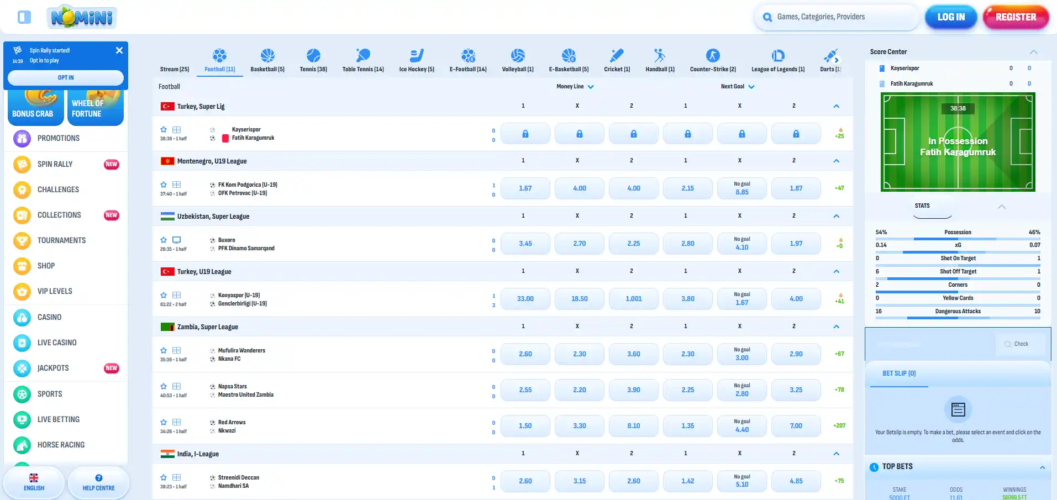Favorite the Mufulira Wanderers match
The width and height of the screenshot is (1057, 500).
(164, 350)
